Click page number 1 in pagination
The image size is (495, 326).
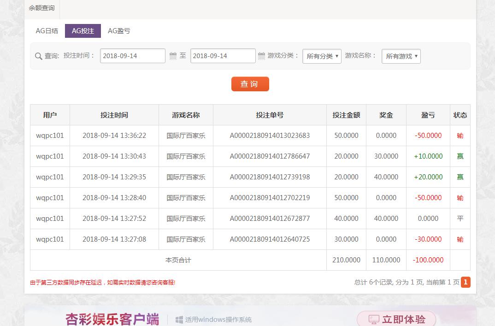(466, 282)
